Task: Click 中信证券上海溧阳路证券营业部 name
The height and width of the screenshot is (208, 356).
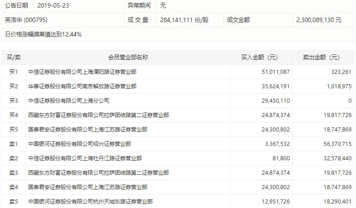Action: [82, 72]
